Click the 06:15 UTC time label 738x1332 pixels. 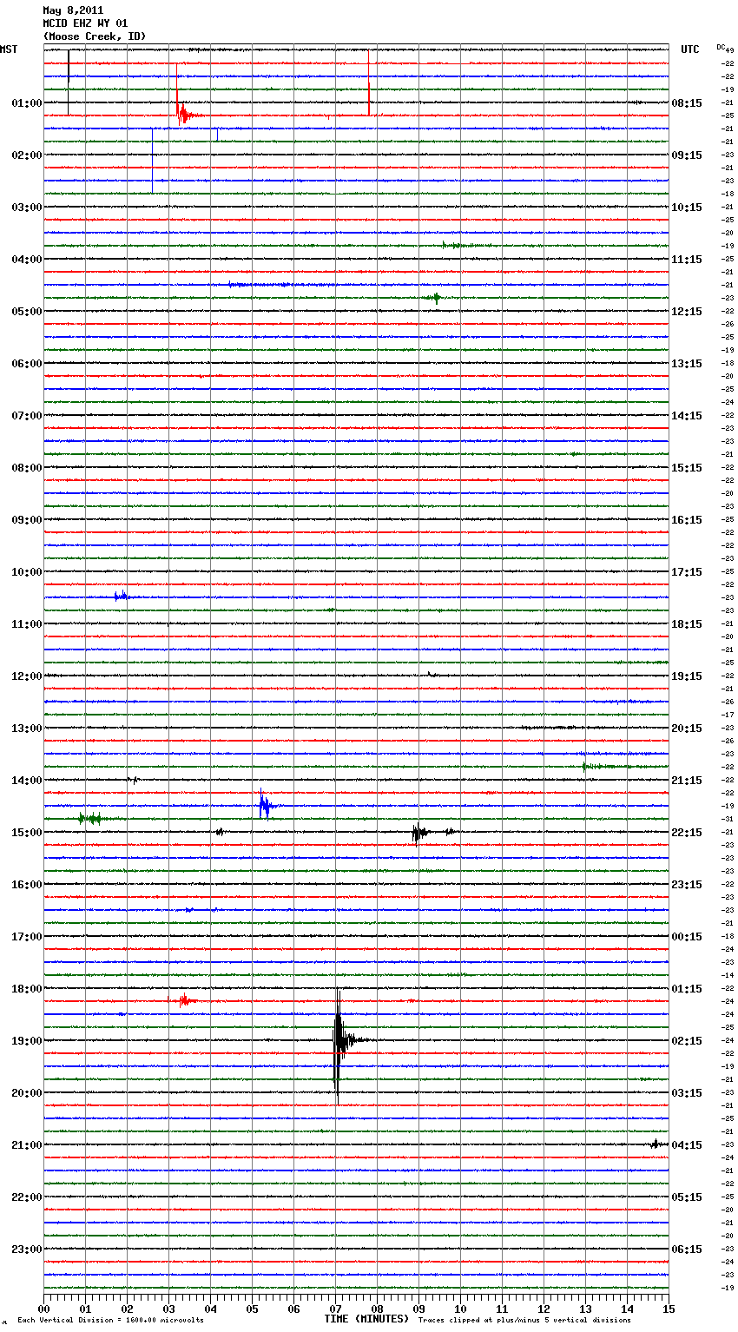coord(687,1249)
